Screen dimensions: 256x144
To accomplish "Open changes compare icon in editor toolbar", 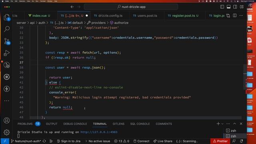I will click(x=228, y=16).
